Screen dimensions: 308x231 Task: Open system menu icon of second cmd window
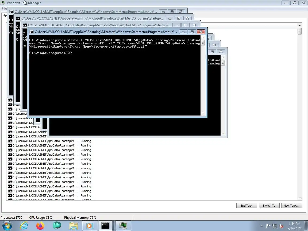pos(18,18)
